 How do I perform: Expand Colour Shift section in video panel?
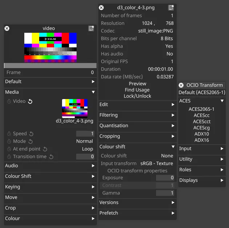[50, 176]
